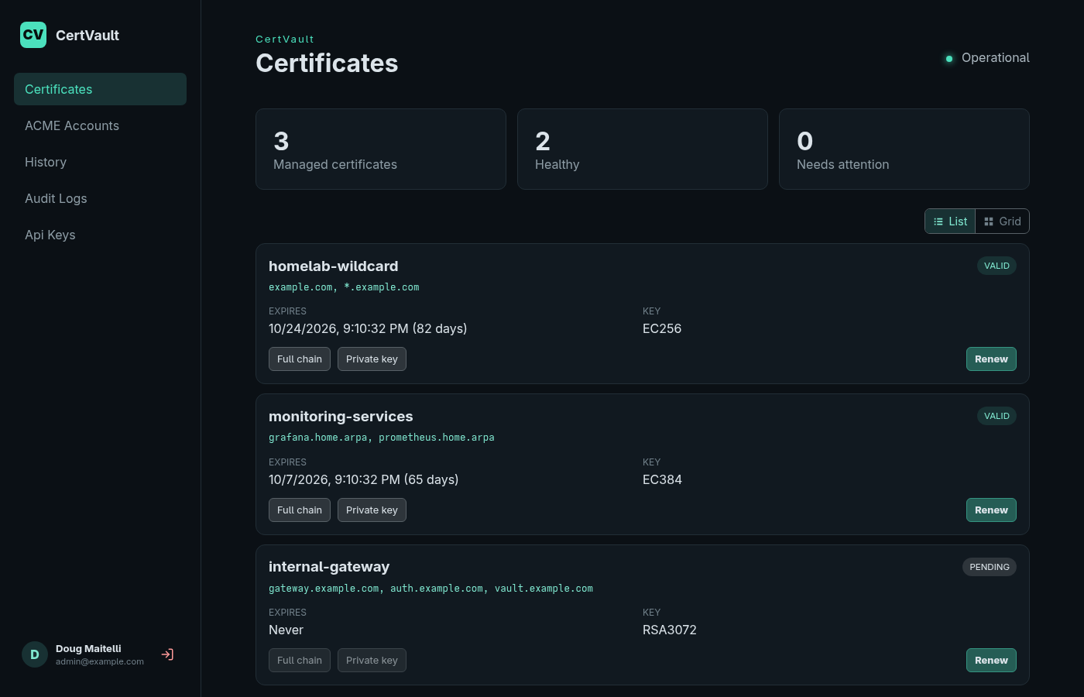Click the grafana.home.arpa, prometheus.home.arpa domain text
The image size is (1084, 697).
point(382,438)
